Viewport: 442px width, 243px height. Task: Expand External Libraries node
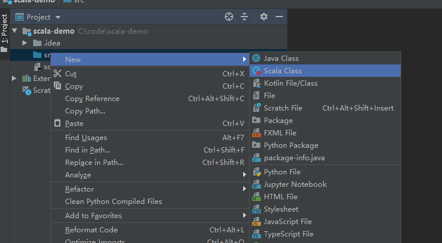pos(14,78)
